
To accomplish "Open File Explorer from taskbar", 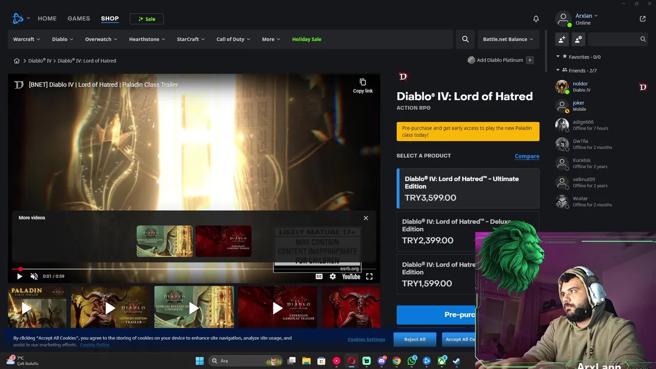I will (x=306, y=361).
